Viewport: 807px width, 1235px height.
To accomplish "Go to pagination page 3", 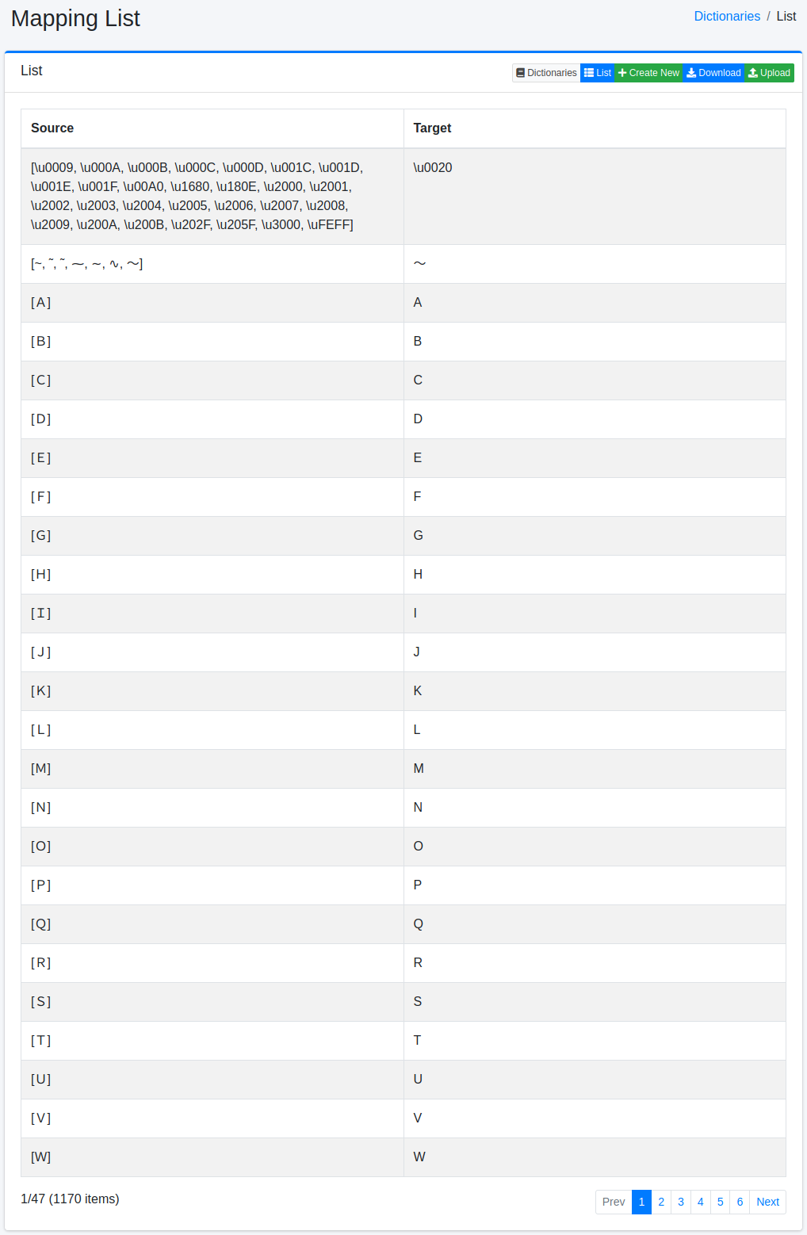I will 681,1202.
